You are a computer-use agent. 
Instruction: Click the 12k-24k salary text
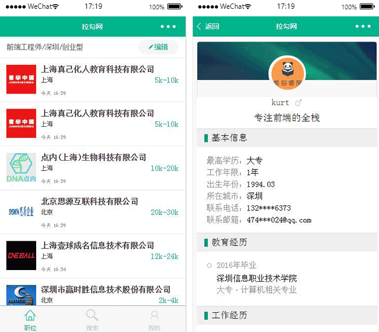pyautogui.click(x=164, y=257)
